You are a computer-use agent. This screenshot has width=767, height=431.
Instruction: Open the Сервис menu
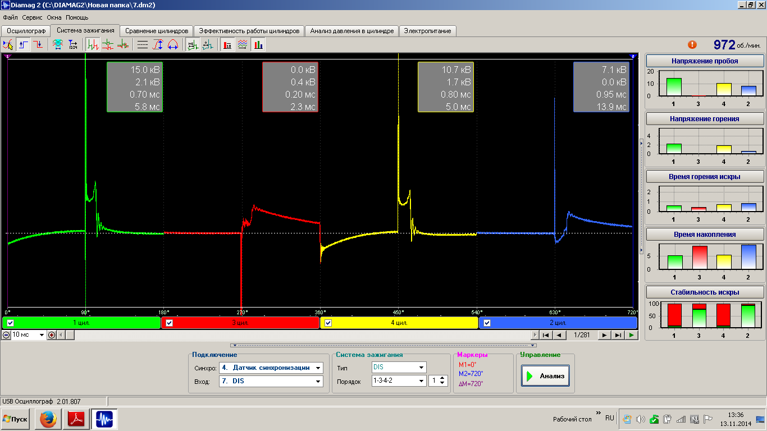33,17
